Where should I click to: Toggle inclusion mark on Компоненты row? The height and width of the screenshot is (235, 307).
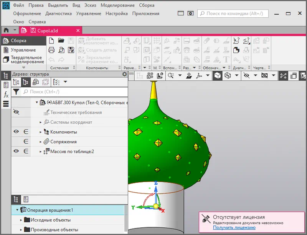(x=26, y=132)
